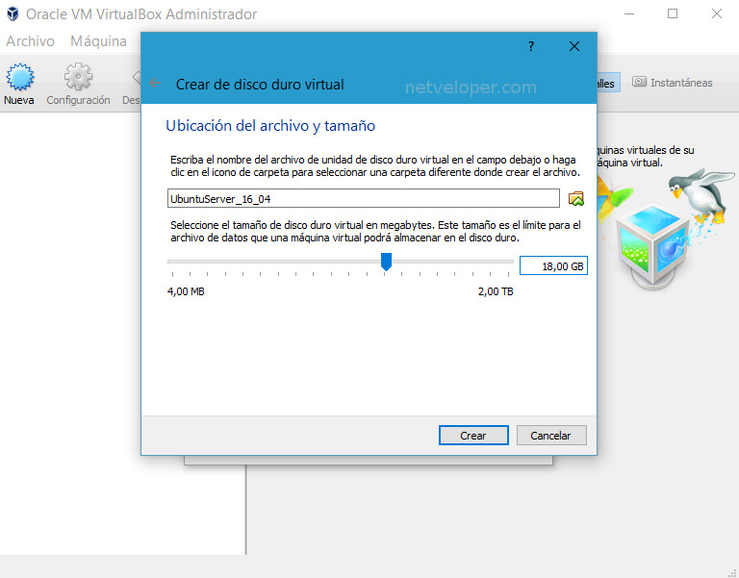Click the UbuntuServer_16_04 file name field
The height and width of the screenshot is (578, 739).
(x=364, y=199)
